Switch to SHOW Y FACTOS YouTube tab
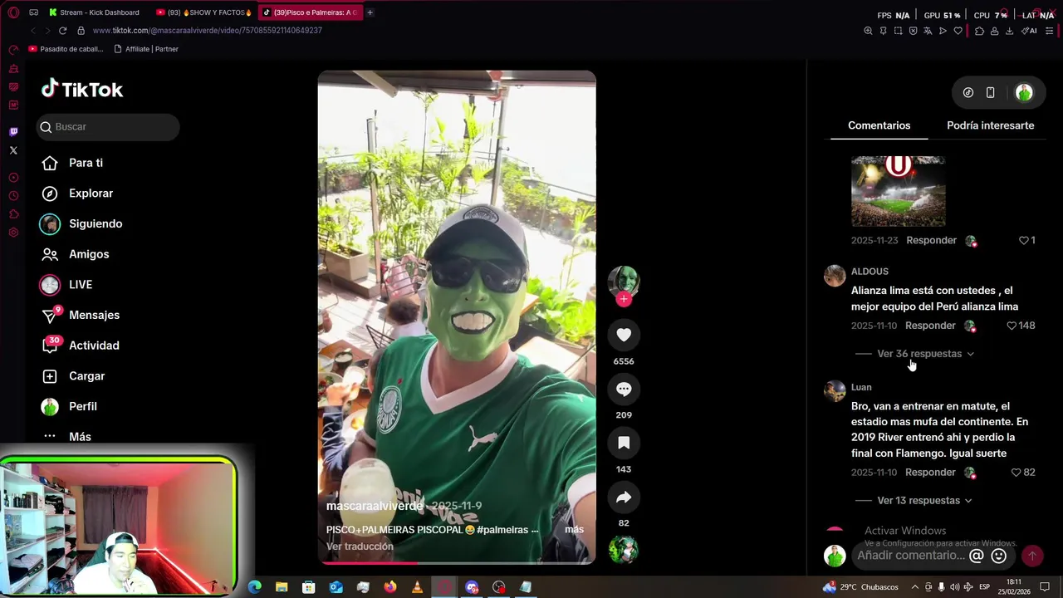The width and height of the screenshot is (1063, 598). coord(203,12)
